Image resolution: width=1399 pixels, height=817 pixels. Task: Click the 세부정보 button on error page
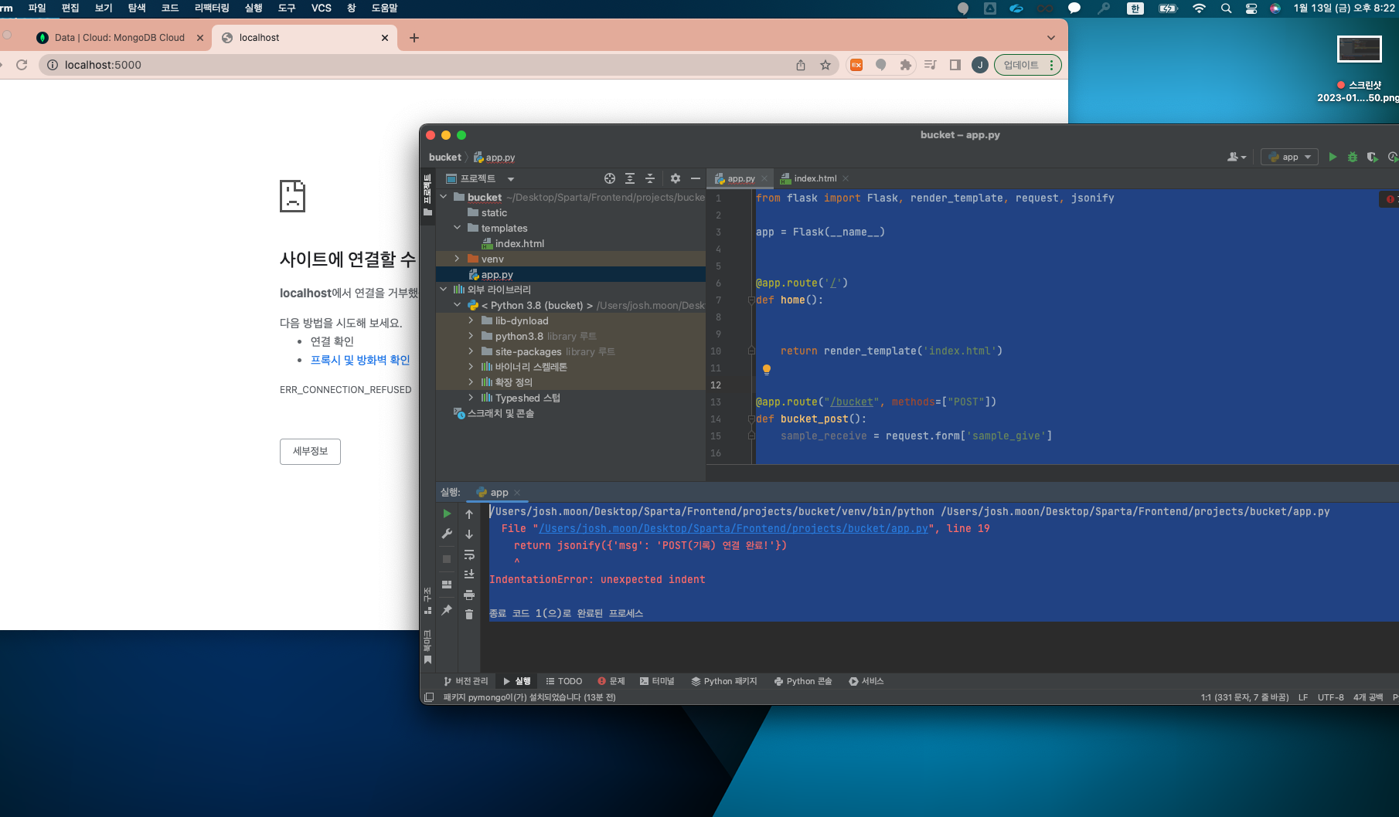pyautogui.click(x=310, y=451)
